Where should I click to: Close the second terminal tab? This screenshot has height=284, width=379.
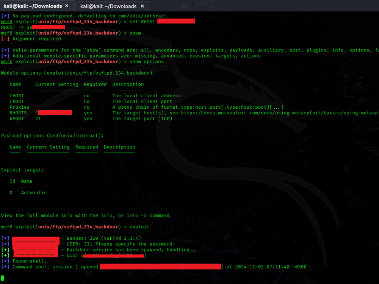pos(143,6)
